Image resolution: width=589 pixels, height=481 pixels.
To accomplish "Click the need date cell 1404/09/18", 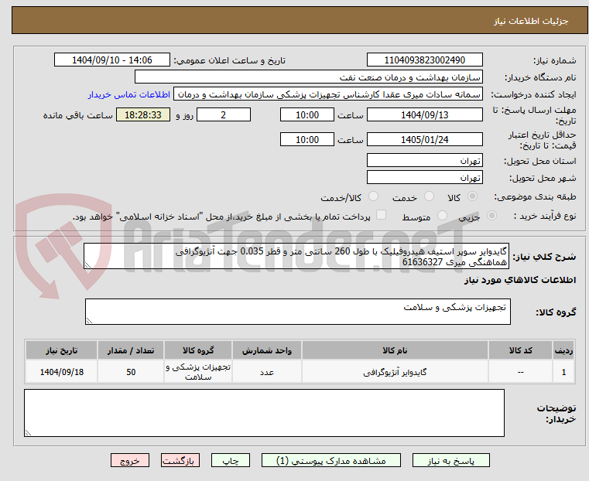I will click(x=62, y=372).
